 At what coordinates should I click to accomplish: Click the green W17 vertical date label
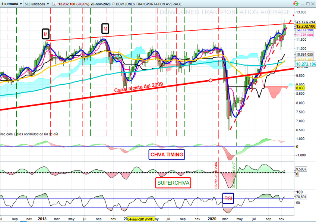point(234,176)
